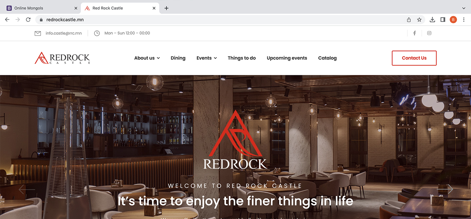Click the Contact Us button

point(414,58)
